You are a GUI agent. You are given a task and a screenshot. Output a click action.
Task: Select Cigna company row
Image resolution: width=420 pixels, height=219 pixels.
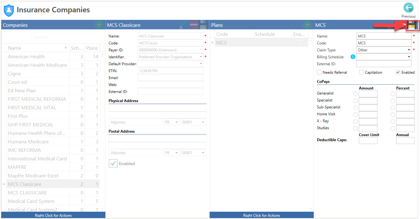[x=53, y=73]
